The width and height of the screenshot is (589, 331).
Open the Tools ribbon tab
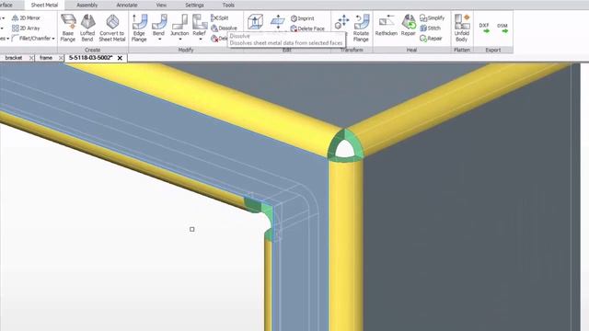tap(228, 5)
